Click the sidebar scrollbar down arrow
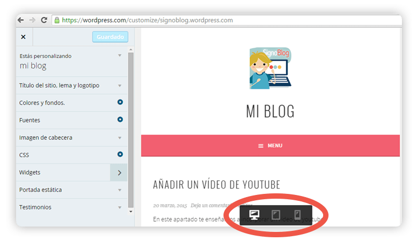The width and height of the screenshot is (418, 241). pos(131,212)
